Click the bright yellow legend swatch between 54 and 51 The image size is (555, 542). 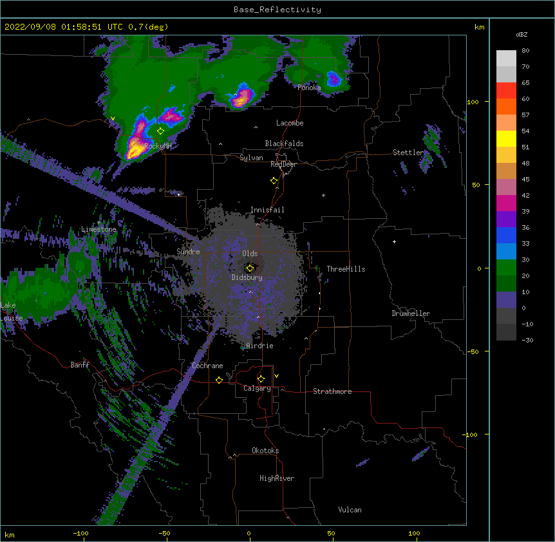point(506,138)
